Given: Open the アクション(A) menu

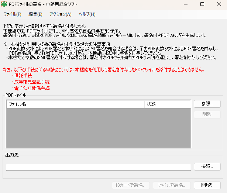Looking at the screenshot, I should (x=60, y=14).
